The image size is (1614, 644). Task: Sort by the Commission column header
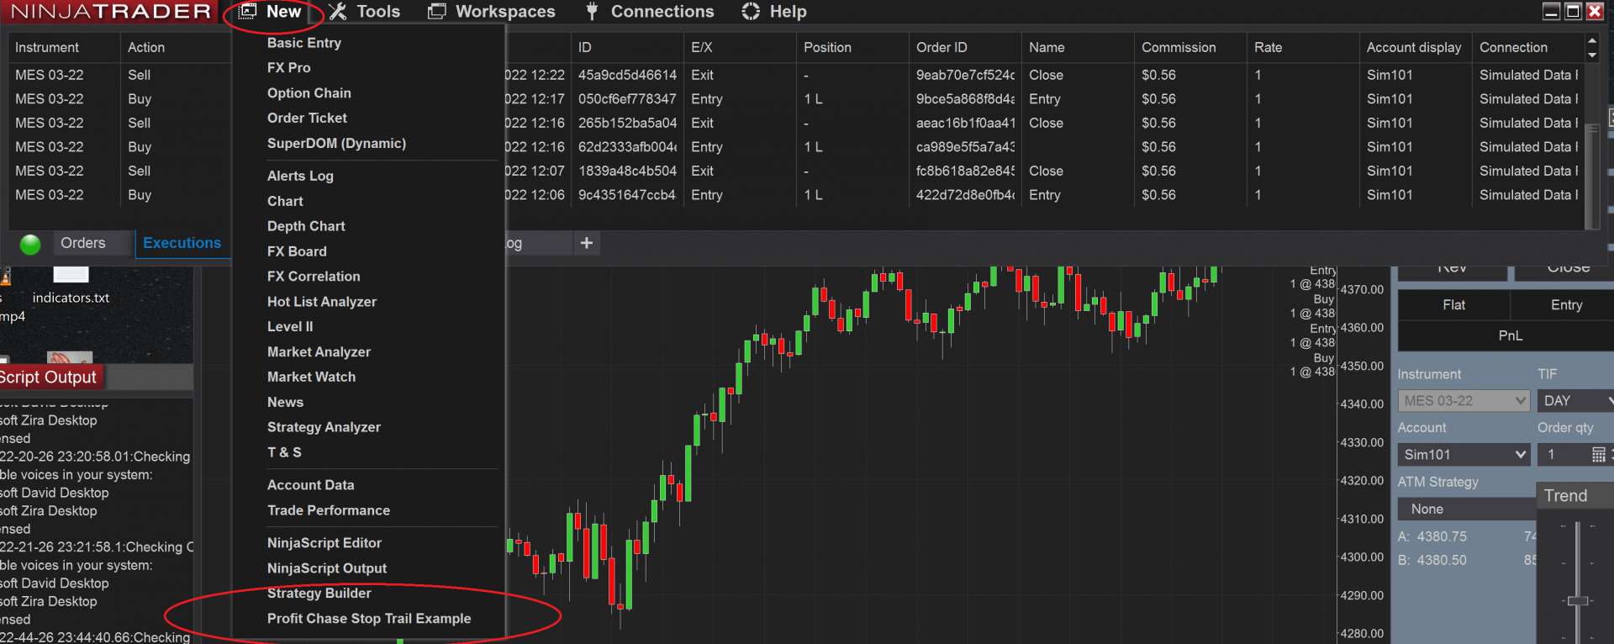[1190, 48]
